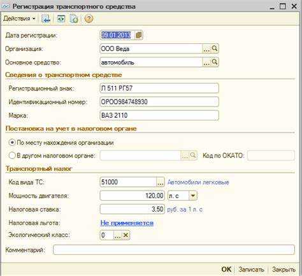This screenshot has height=276, width=302.
Task: Click the Закрыть button
Action: (x=284, y=269)
